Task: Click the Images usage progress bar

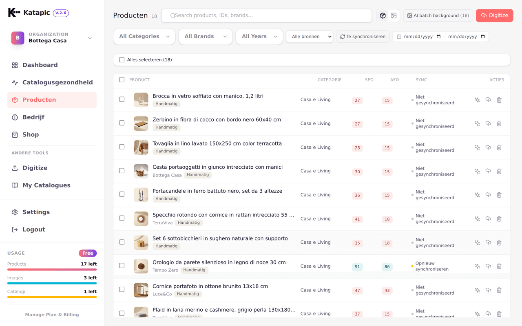Action: click(x=52, y=283)
